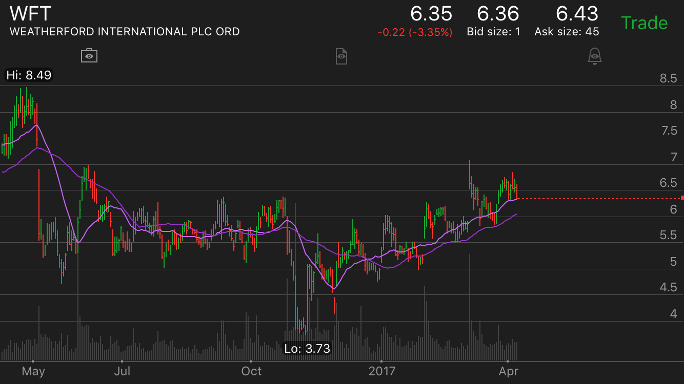Viewport: 684px width, 384px height.
Task: Tap the 7.5 price axis label
Action: pos(669,131)
